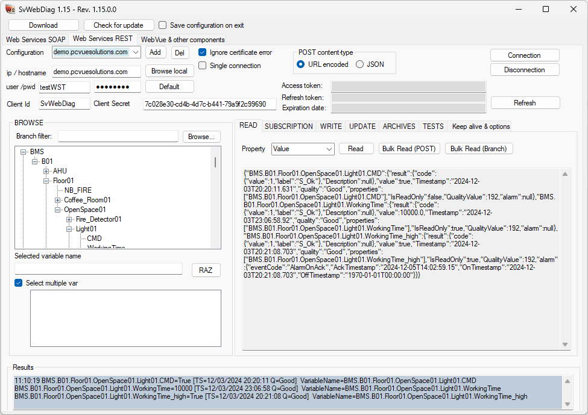Screen dimensions: 588x415
Task: Click the password field
Action: point(118,87)
